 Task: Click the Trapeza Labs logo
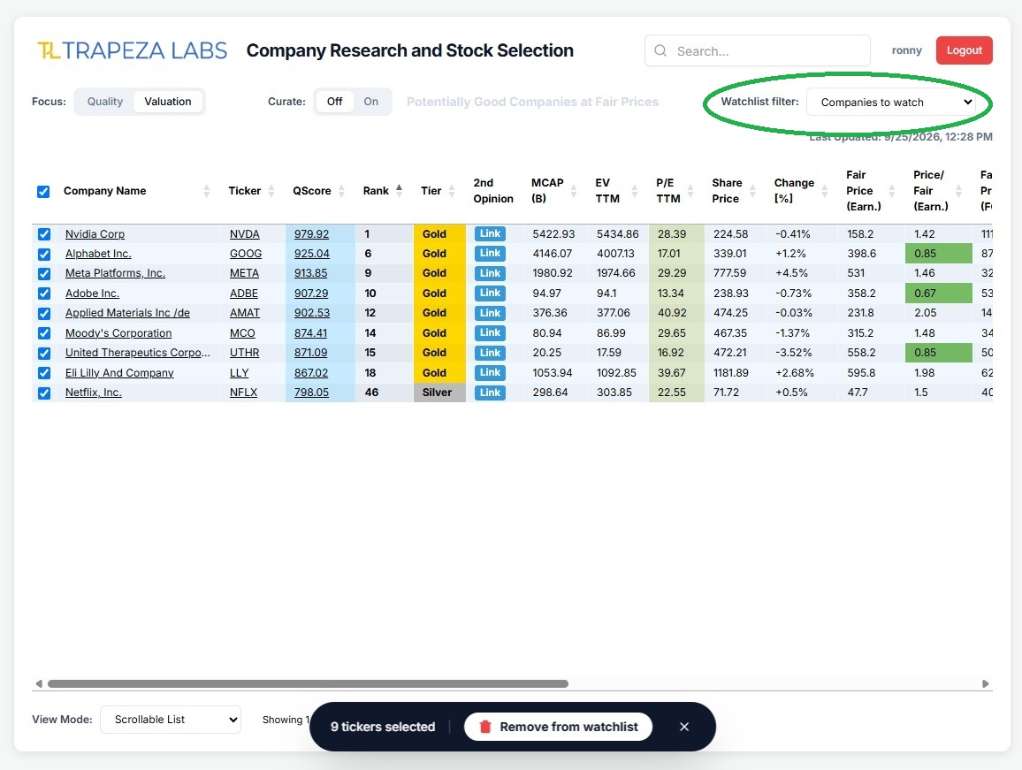point(133,51)
